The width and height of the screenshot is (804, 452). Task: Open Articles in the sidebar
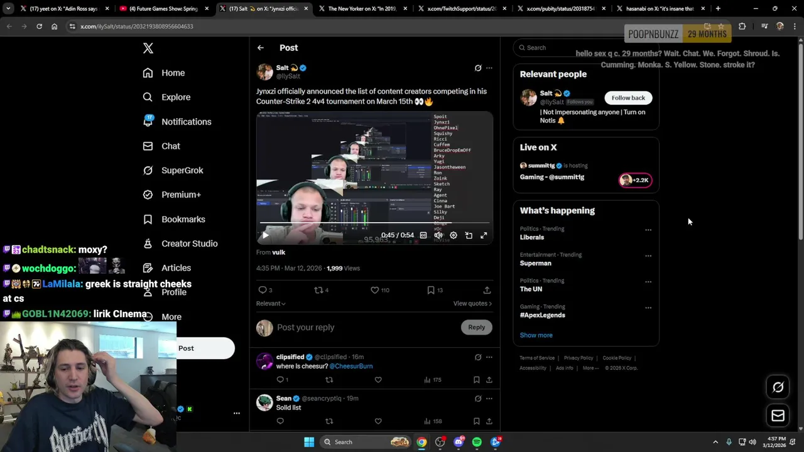(x=167, y=268)
